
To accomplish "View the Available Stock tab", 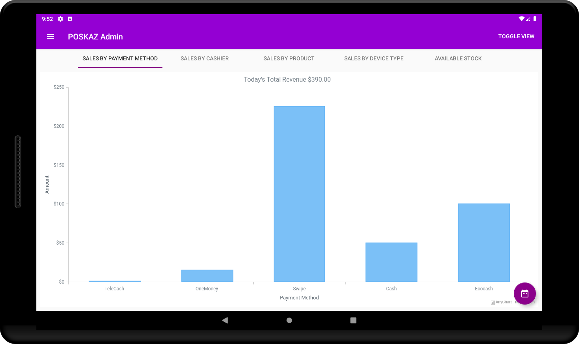I will 458,58.
